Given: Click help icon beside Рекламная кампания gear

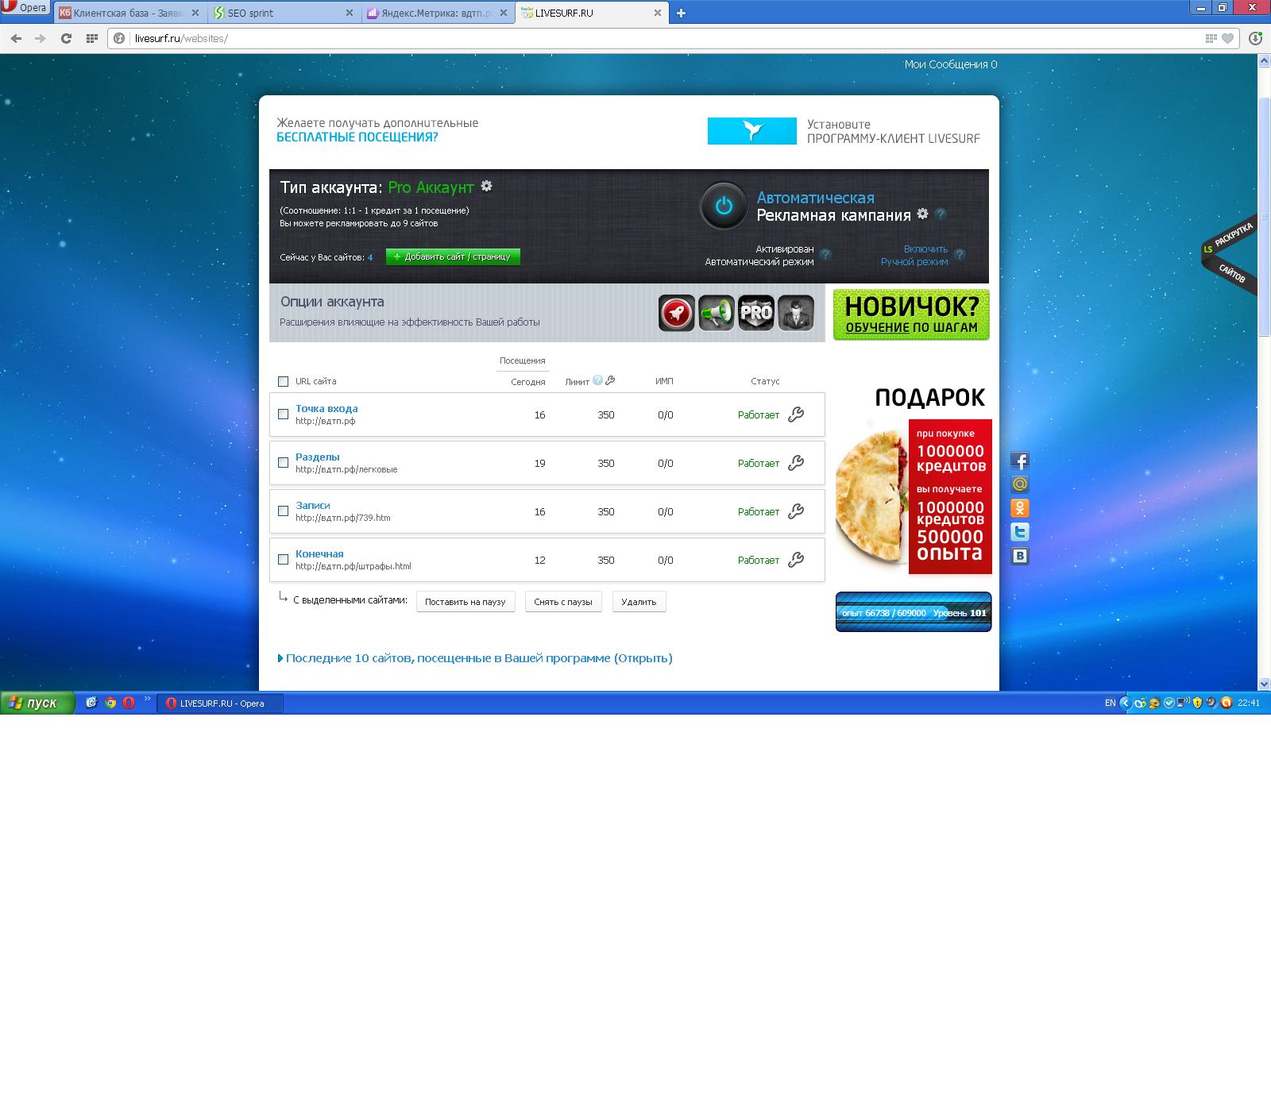Looking at the screenshot, I should 941,214.
